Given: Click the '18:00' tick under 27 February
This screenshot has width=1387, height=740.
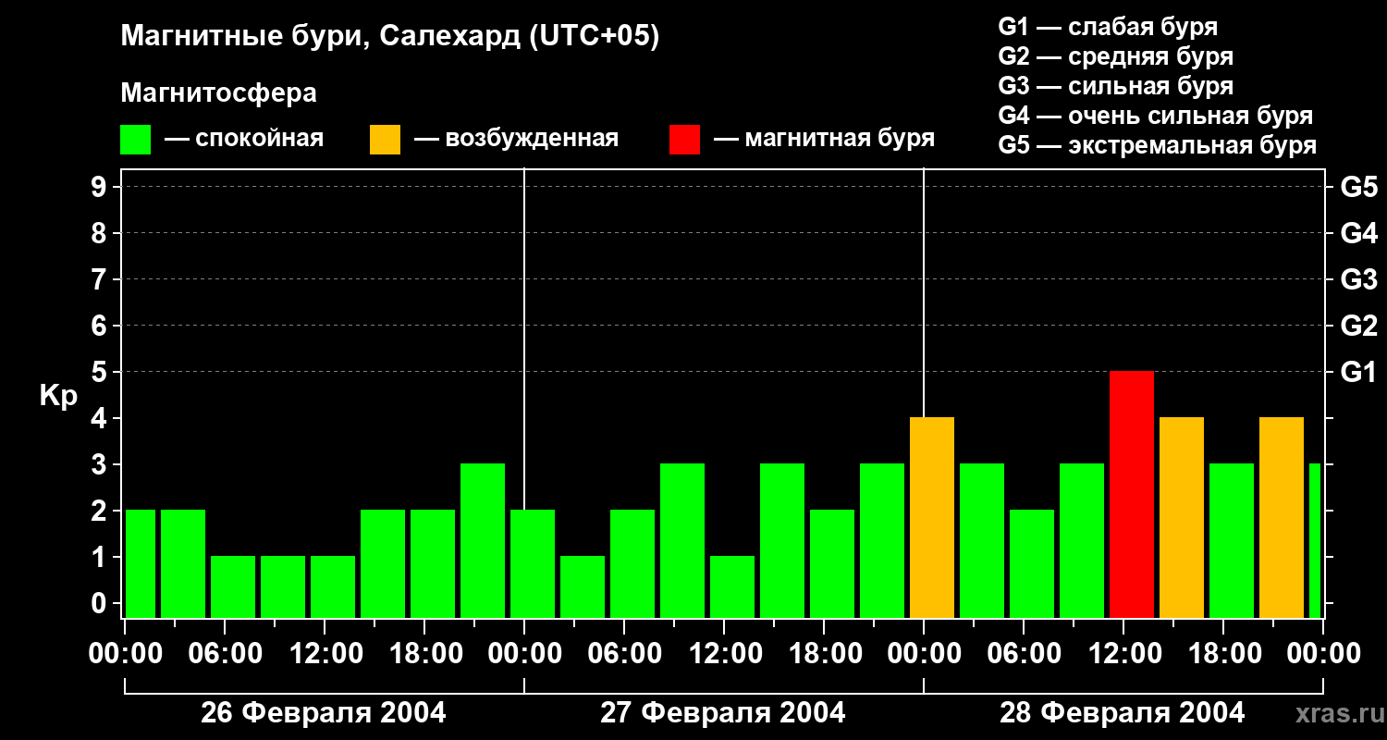Looking at the screenshot, I should (x=824, y=654).
